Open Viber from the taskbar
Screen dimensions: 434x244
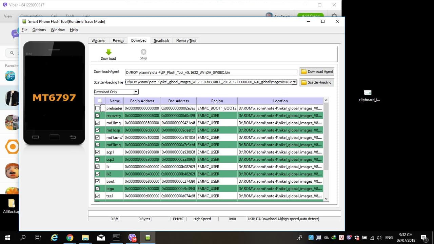pyautogui.click(x=132, y=238)
